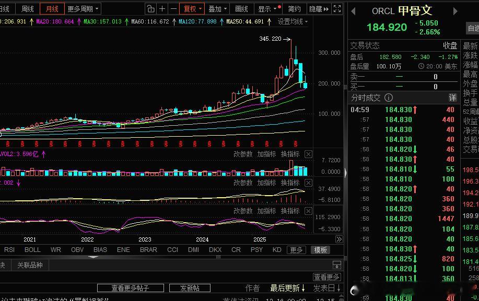Switch to 关联品种 tab

pyautogui.click(x=30, y=265)
